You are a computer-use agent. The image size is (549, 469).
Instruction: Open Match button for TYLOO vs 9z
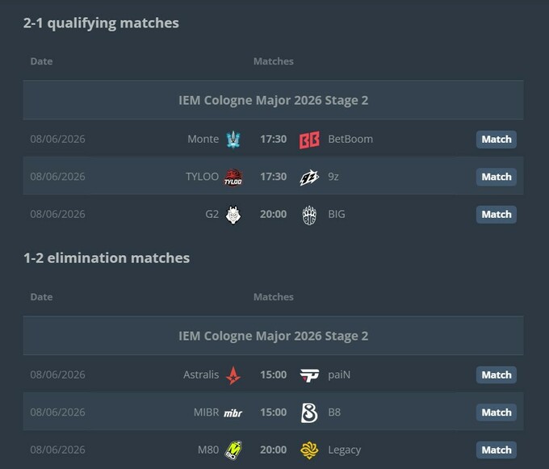(497, 177)
